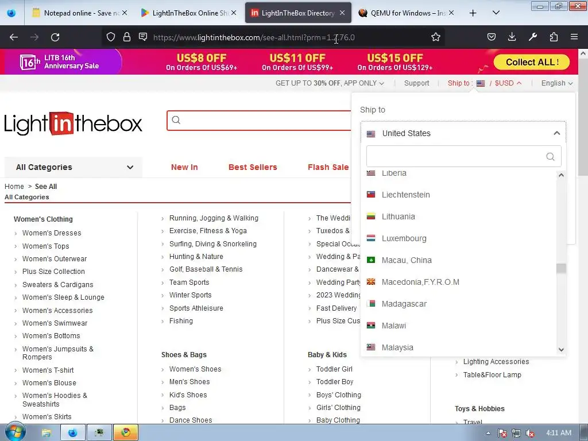Select Luxembourg in the country list
Image resolution: width=588 pixels, height=441 pixels.
404,238
